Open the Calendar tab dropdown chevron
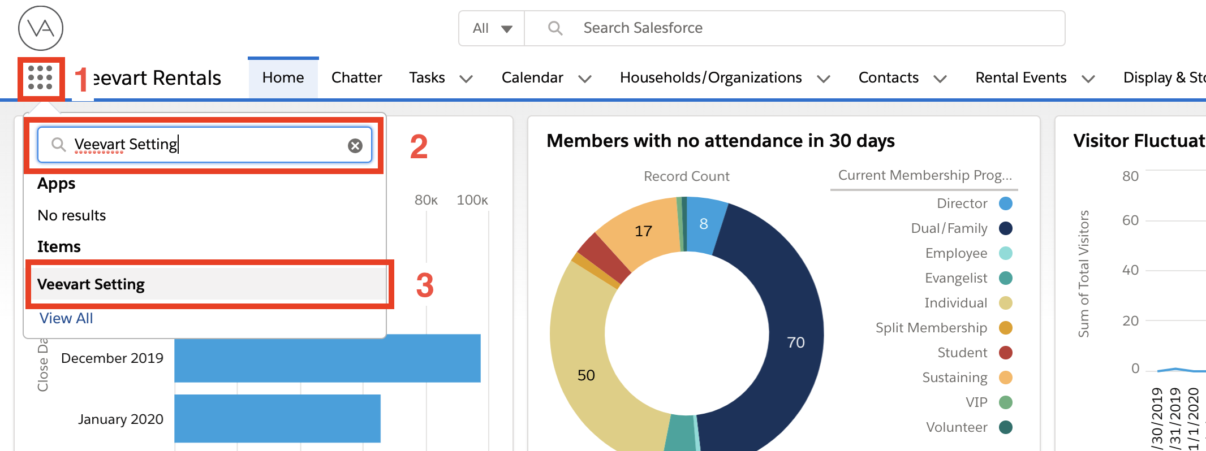 (x=585, y=79)
